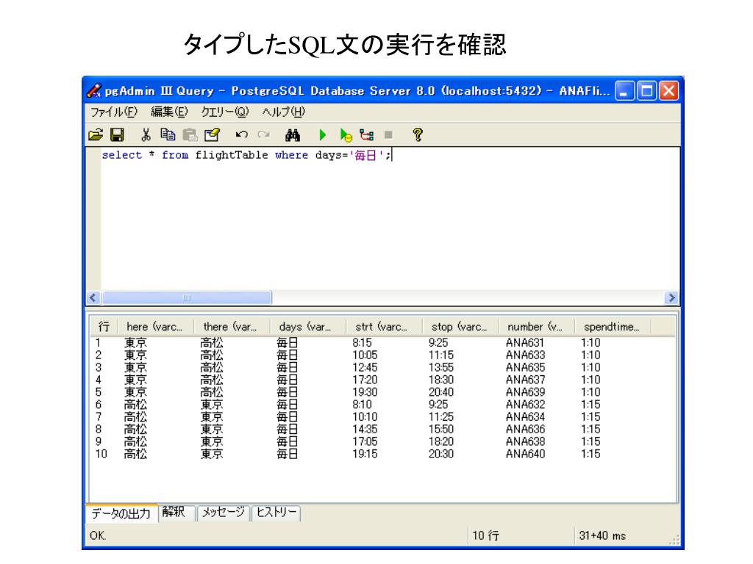Image resolution: width=753 pixels, height=564 pixels.
Task: Click the OK. status bar message
Action: pyautogui.click(x=98, y=535)
